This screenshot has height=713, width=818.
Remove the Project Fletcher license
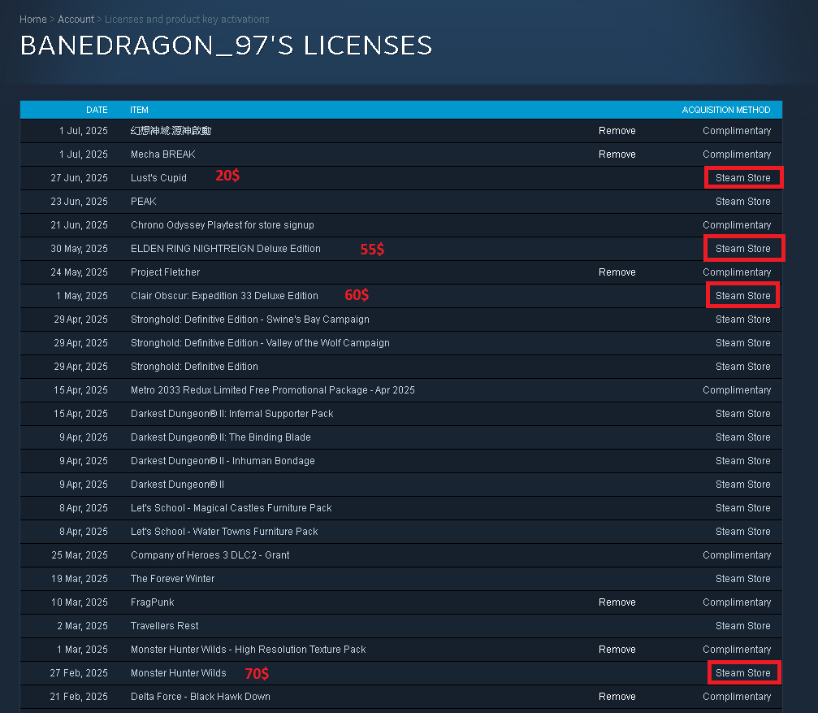tap(617, 272)
